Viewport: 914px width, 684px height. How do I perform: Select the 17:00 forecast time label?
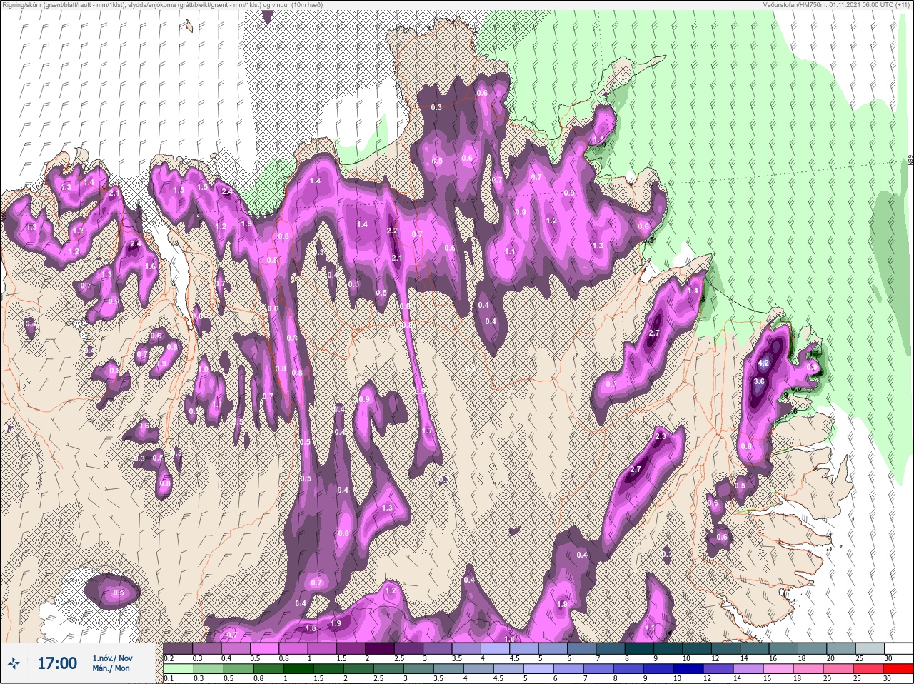(x=56, y=663)
